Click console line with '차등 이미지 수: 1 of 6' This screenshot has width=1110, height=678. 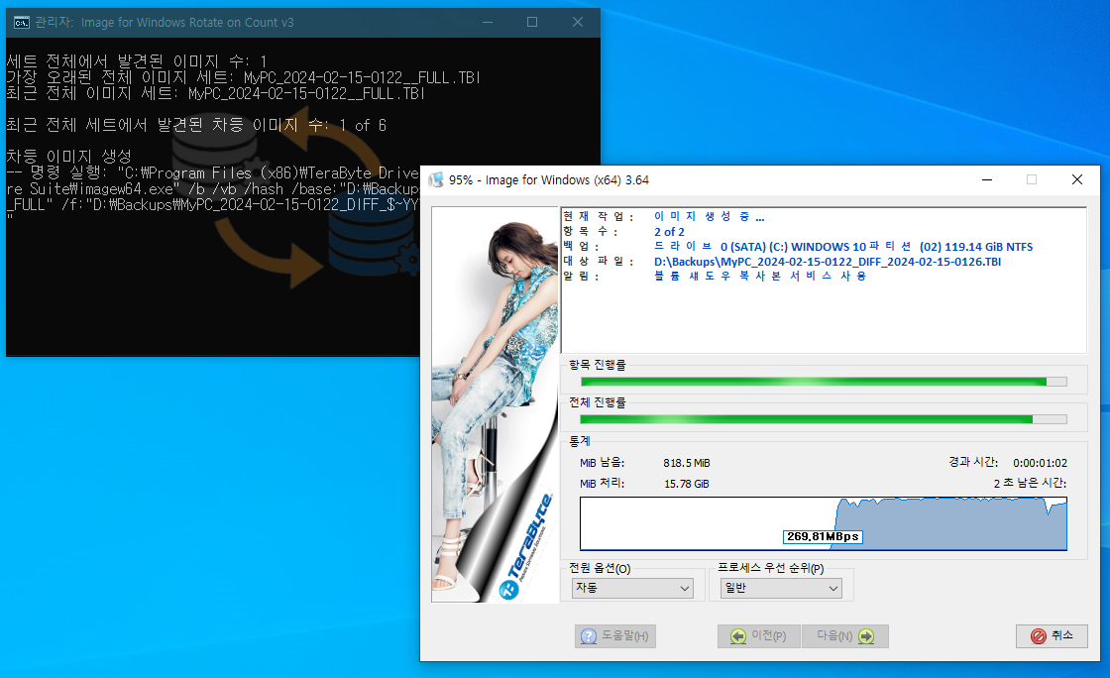click(196, 125)
